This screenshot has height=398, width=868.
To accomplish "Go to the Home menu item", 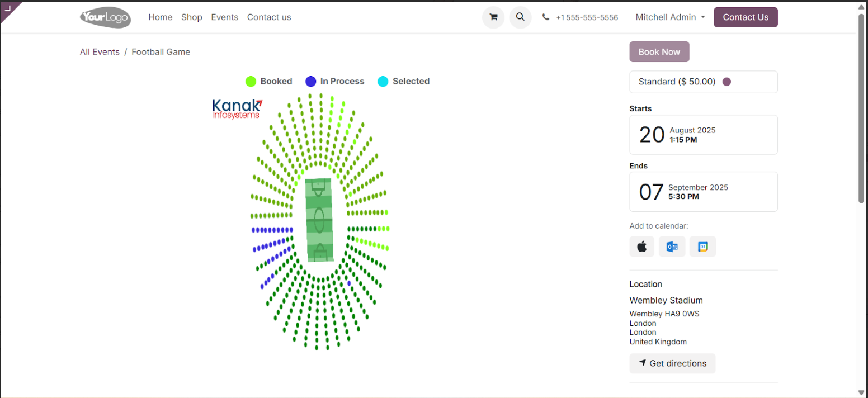I will click(x=160, y=17).
